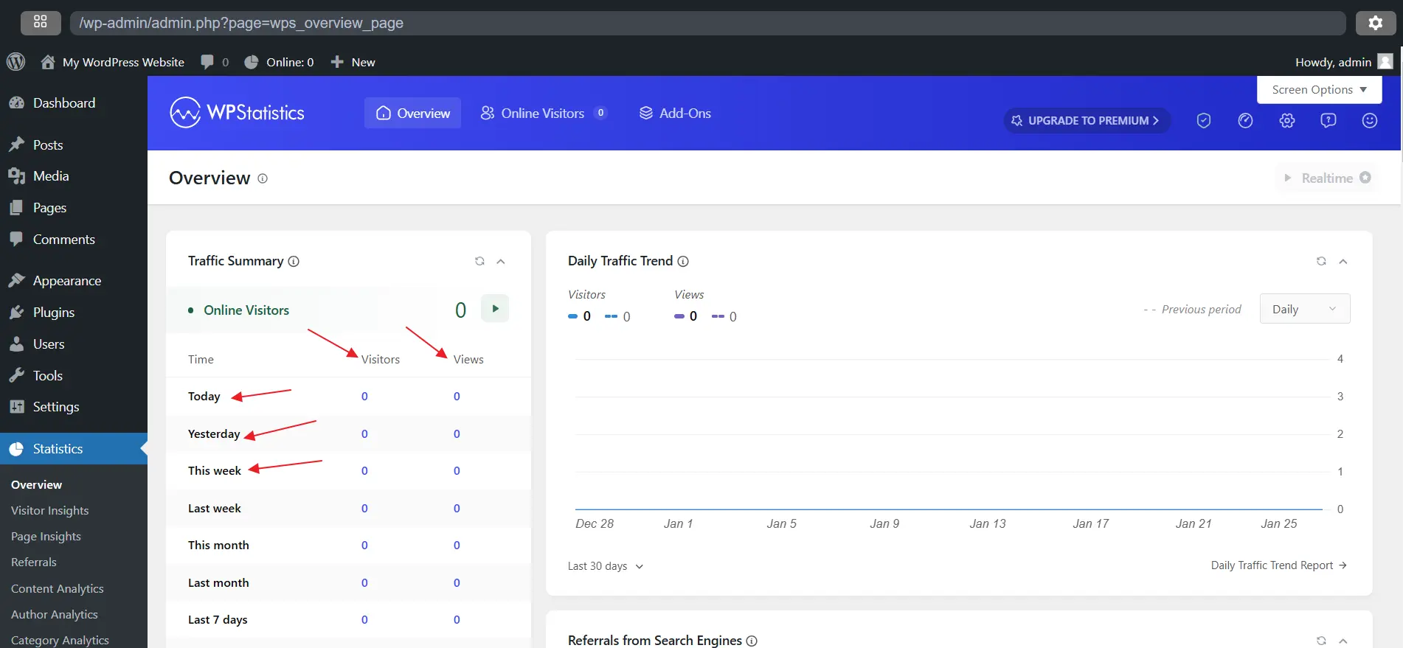Open the Daily interval dropdown
This screenshot has height=648, width=1403.
(1305, 309)
